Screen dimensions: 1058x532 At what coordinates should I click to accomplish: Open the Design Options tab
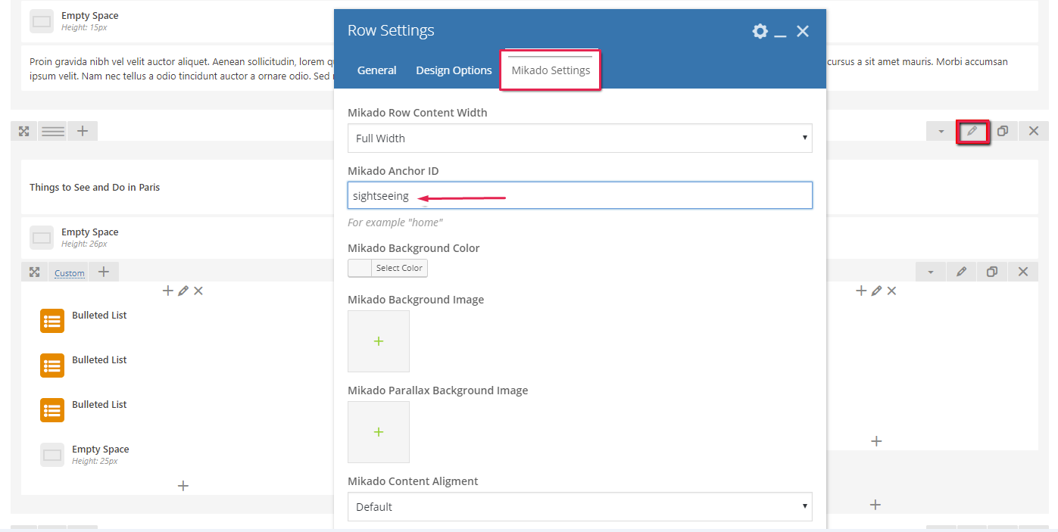[x=454, y=70]
